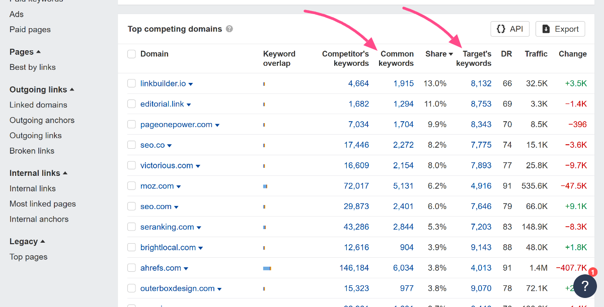Open the help info icon beside Top competing domains
The width and height of the screenshot is (604, 307).
[230, 29]
